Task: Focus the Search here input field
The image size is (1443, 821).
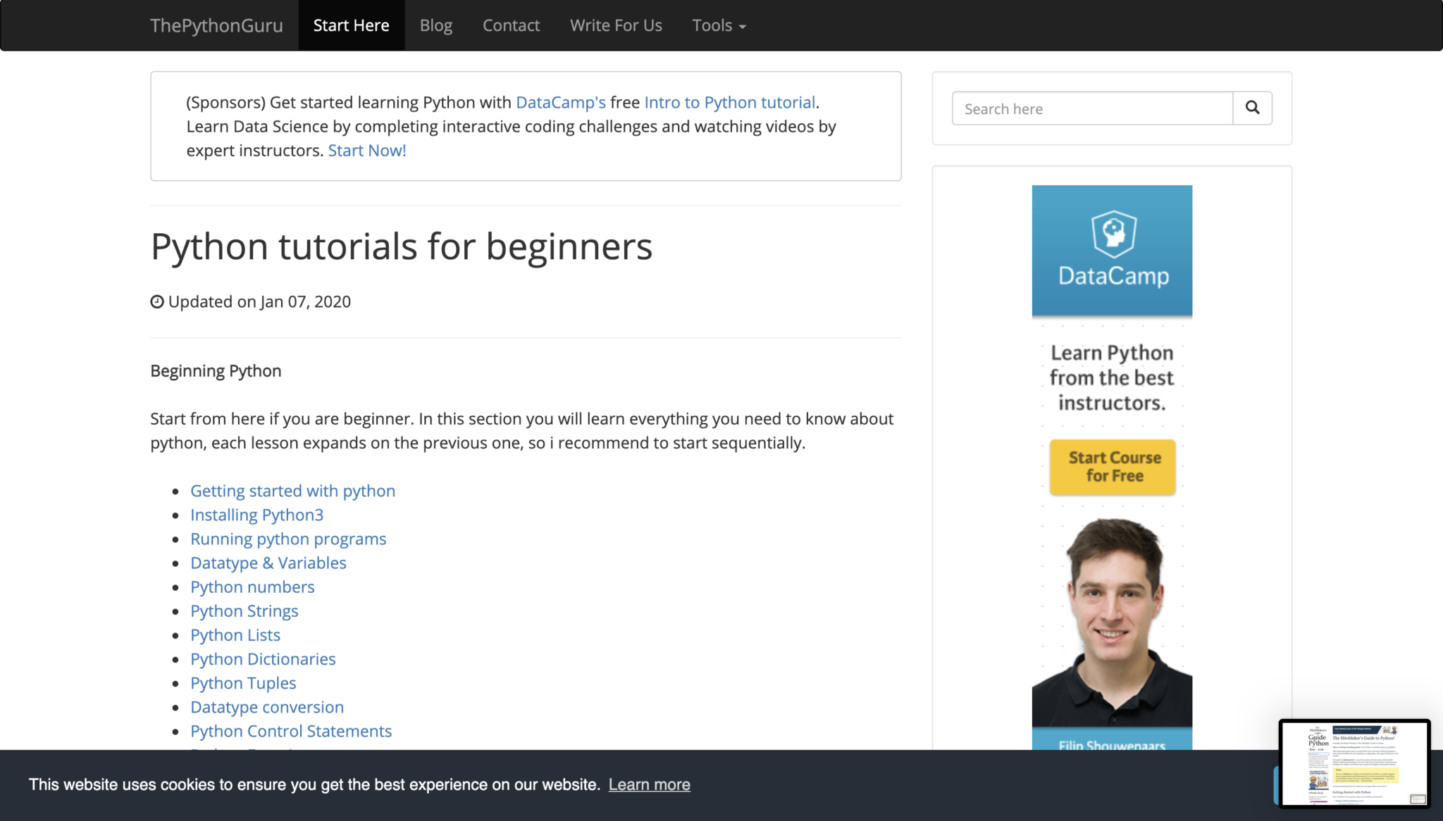Action: click(x=1091, y=108)
